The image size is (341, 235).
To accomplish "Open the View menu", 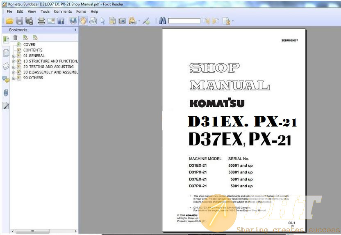I will (x=32, y=12).
